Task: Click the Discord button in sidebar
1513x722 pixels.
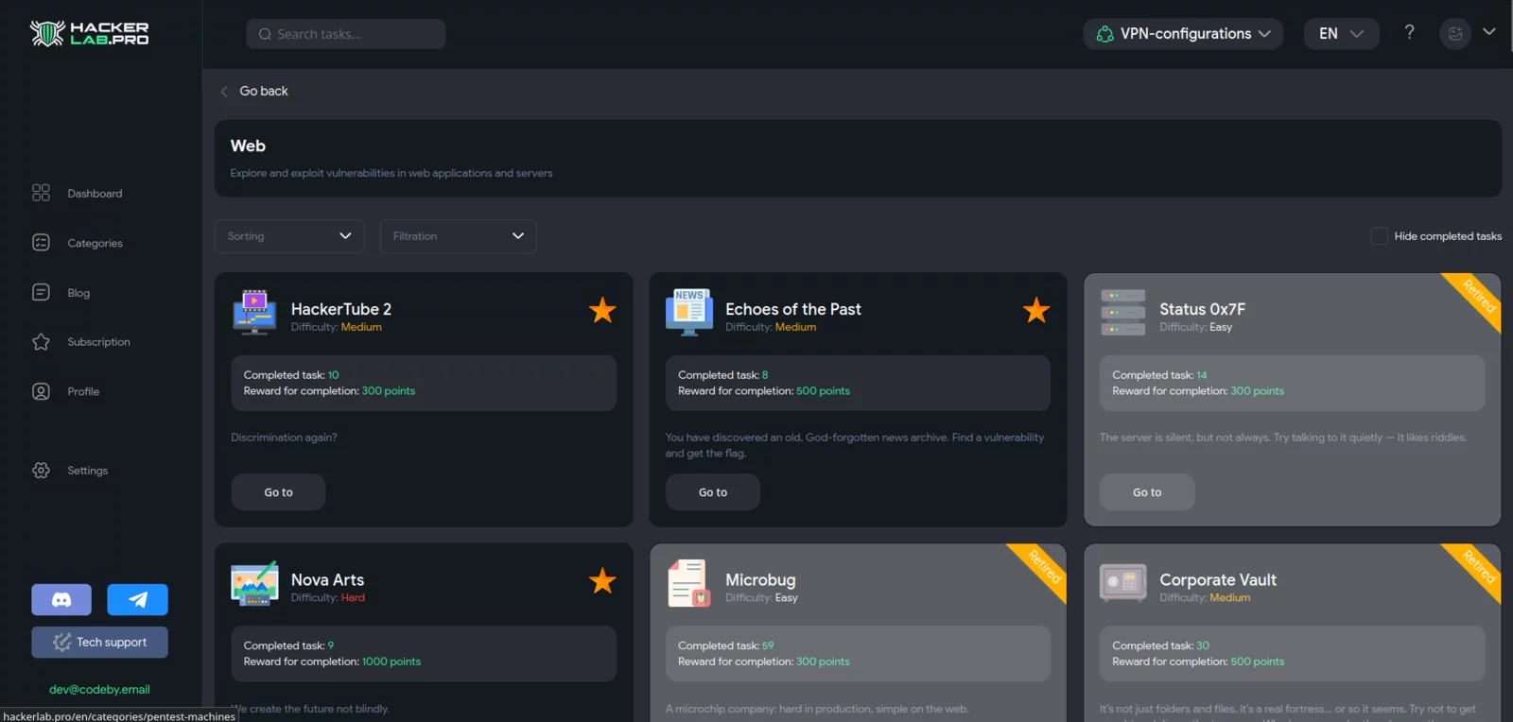Action: coord(61,599)
